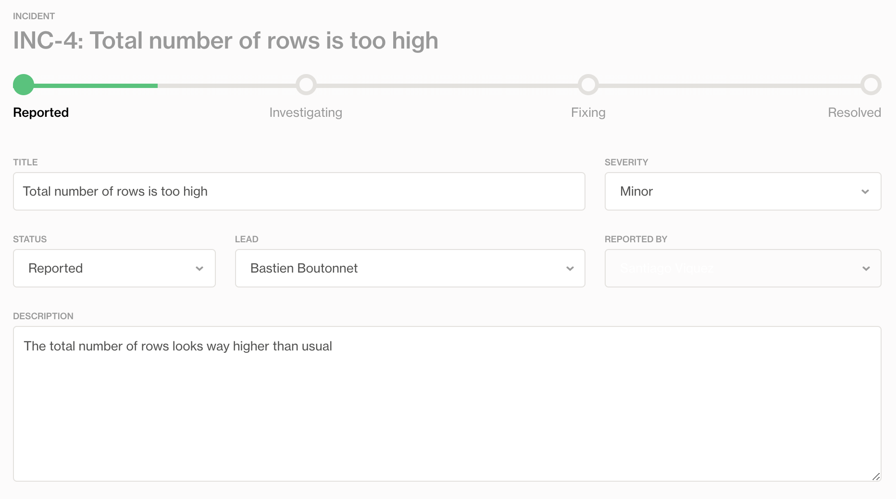Click the Reported stage label
The image size is (896, 499).
(41, 112)
